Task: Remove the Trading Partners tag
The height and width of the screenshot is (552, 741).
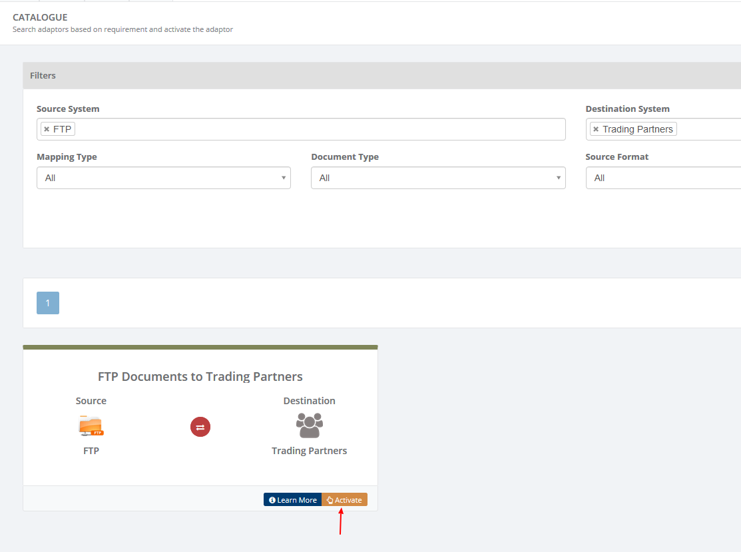Action: pyautogui.click(x=595, y=129)
